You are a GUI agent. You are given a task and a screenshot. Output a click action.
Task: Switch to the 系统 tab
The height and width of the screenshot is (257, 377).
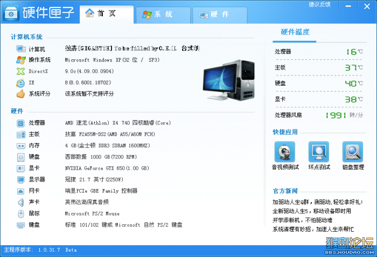tap(163, 15)
